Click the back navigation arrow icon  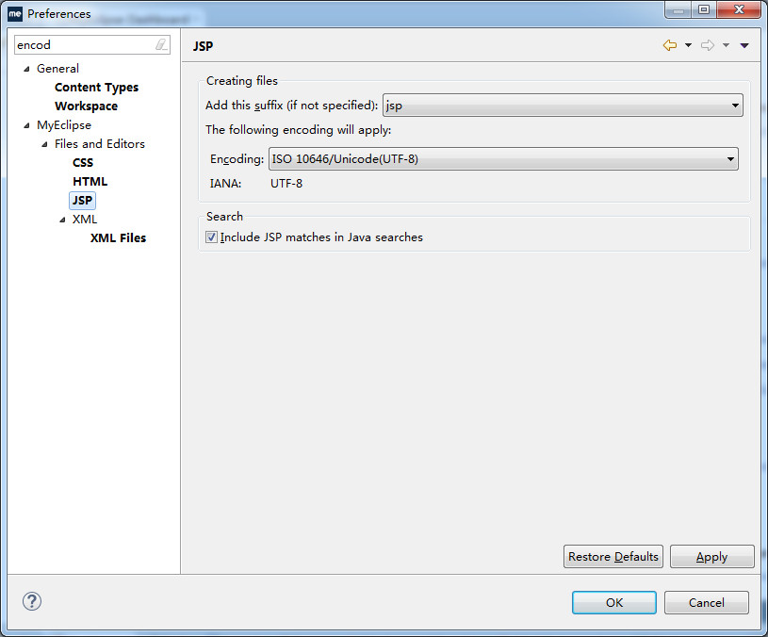pos(670,45)
